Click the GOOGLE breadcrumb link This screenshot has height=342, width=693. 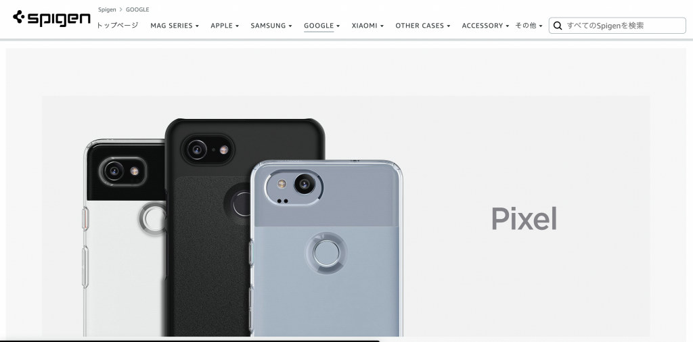coord(137,9)
